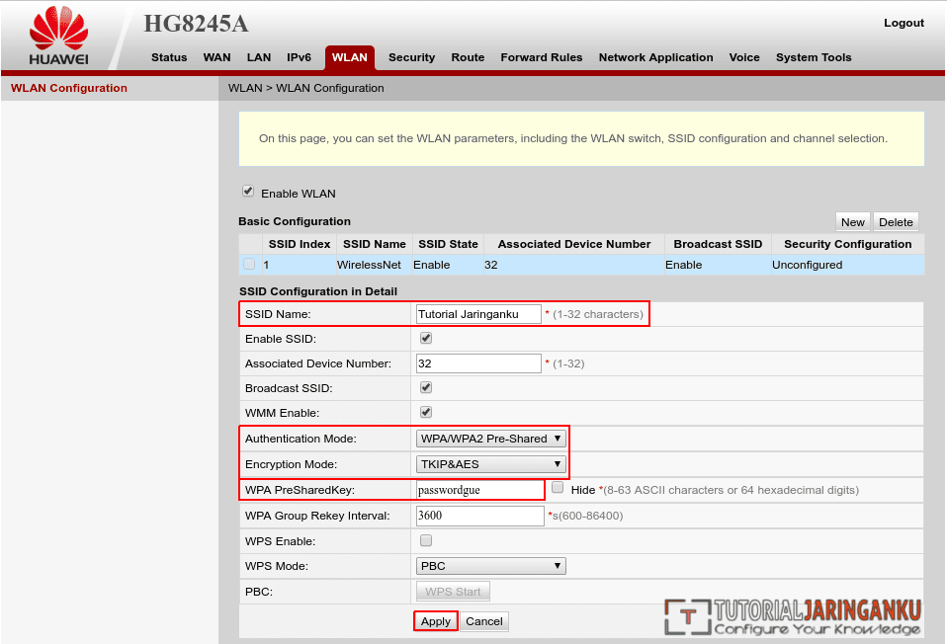Click the Apply button
This screenshot has width=947, height=644.
[x=435, y=621]
